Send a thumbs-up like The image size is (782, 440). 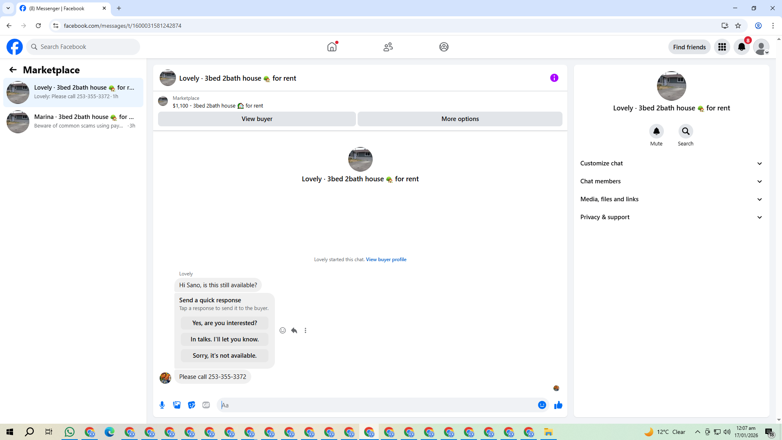(558, 405)
